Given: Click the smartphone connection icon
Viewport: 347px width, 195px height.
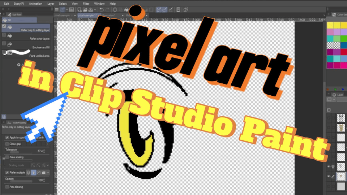Looking at the screenshot, I should tap(178, 10).
